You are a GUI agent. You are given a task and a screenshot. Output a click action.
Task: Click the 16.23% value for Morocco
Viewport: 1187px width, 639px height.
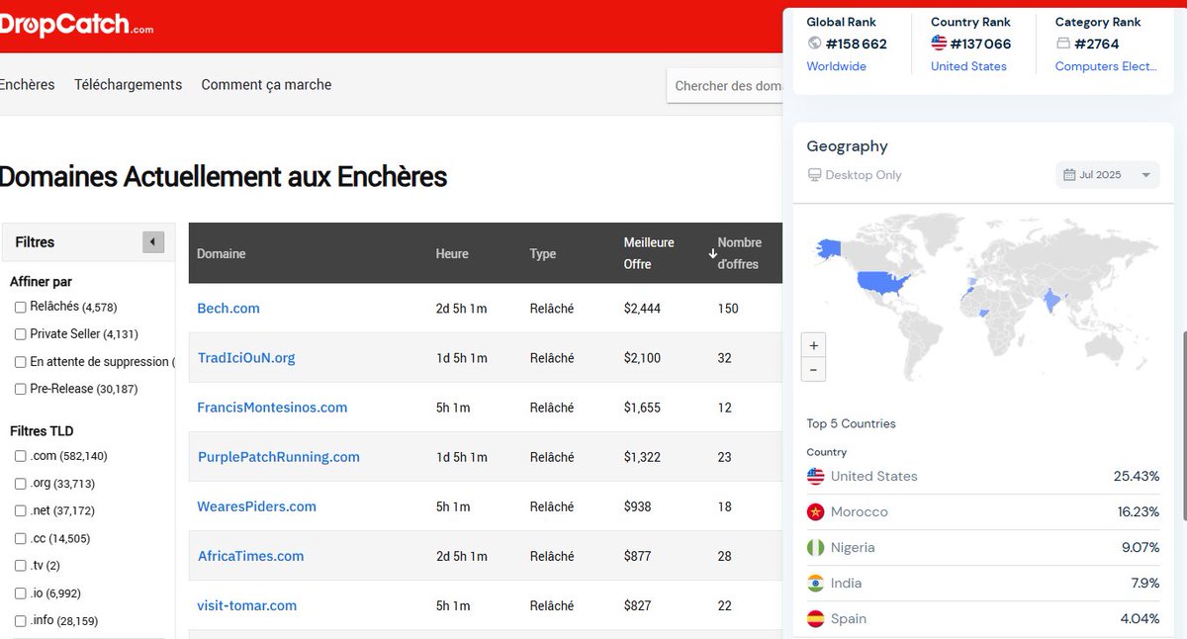[x=1137, y=512]
